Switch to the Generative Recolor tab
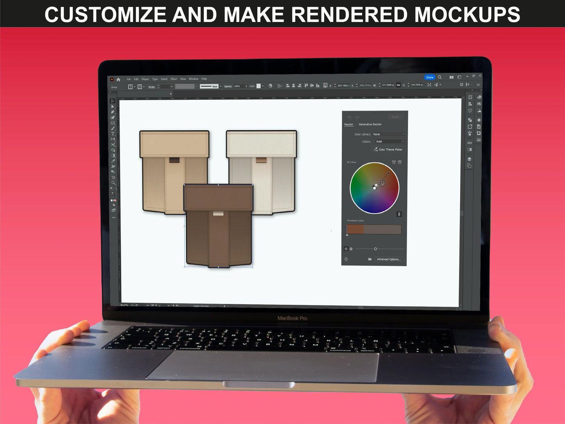This screenshot has height=424, width=565. 370,124
